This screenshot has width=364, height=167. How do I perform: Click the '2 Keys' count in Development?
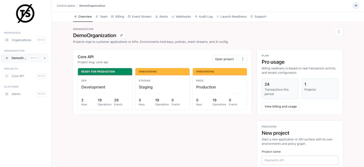(84, 102)
